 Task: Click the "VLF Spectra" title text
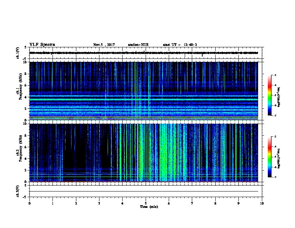(42, 45)
